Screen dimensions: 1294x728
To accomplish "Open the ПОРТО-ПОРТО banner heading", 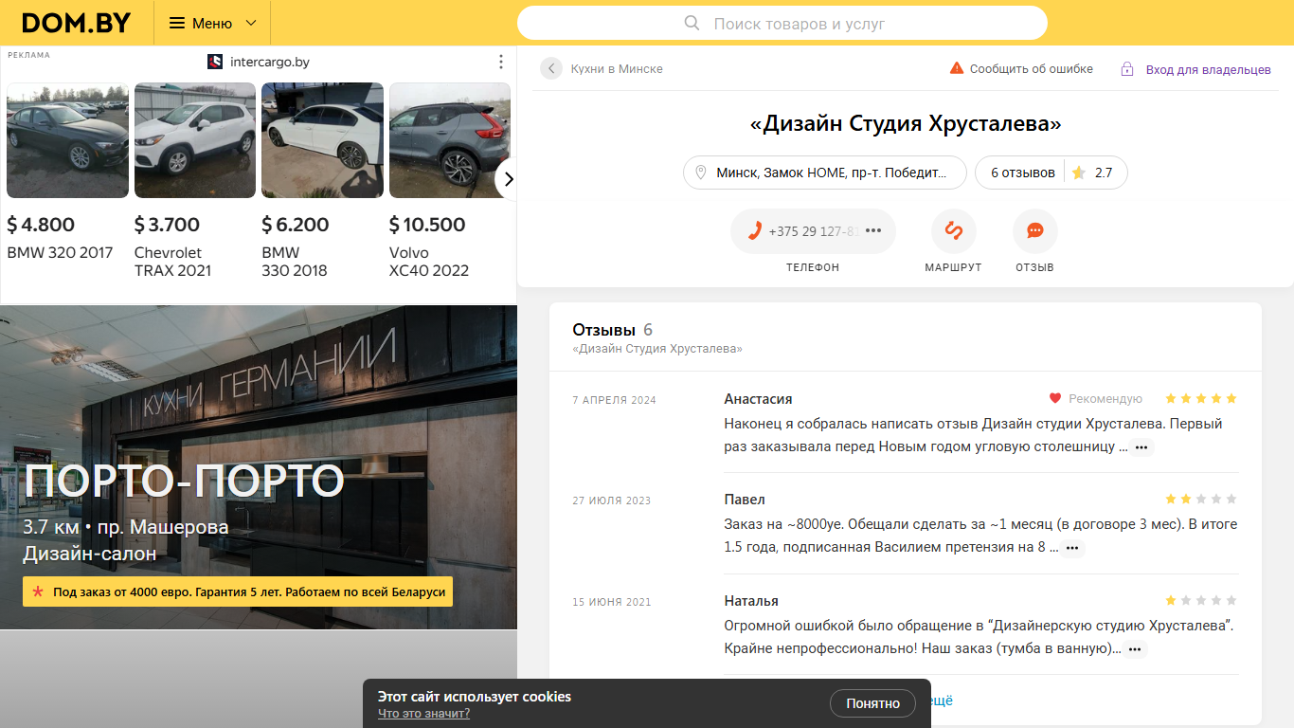I will tap(184, 482).
